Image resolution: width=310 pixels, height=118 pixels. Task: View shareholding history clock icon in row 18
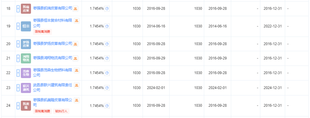(x=107, y=9)
